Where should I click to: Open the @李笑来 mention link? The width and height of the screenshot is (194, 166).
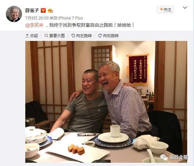coord(34,25)
